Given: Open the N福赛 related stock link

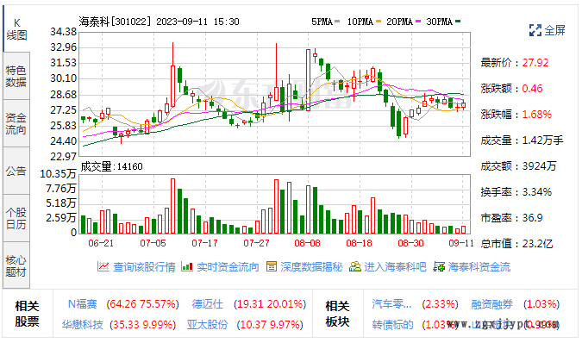Looking at the screenshot, I should coord(83,304).
